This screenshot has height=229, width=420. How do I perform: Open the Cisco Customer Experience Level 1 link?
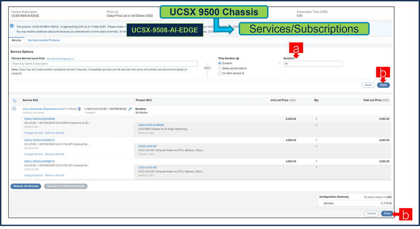(45, 109)
